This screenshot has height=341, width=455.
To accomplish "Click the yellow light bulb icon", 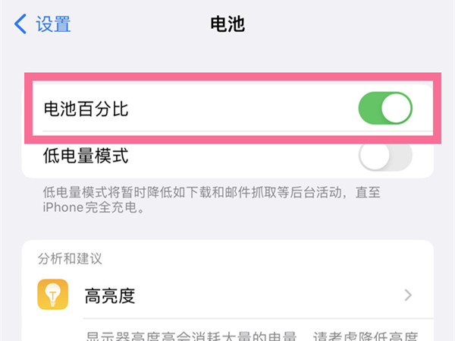I will click(52, 295).
